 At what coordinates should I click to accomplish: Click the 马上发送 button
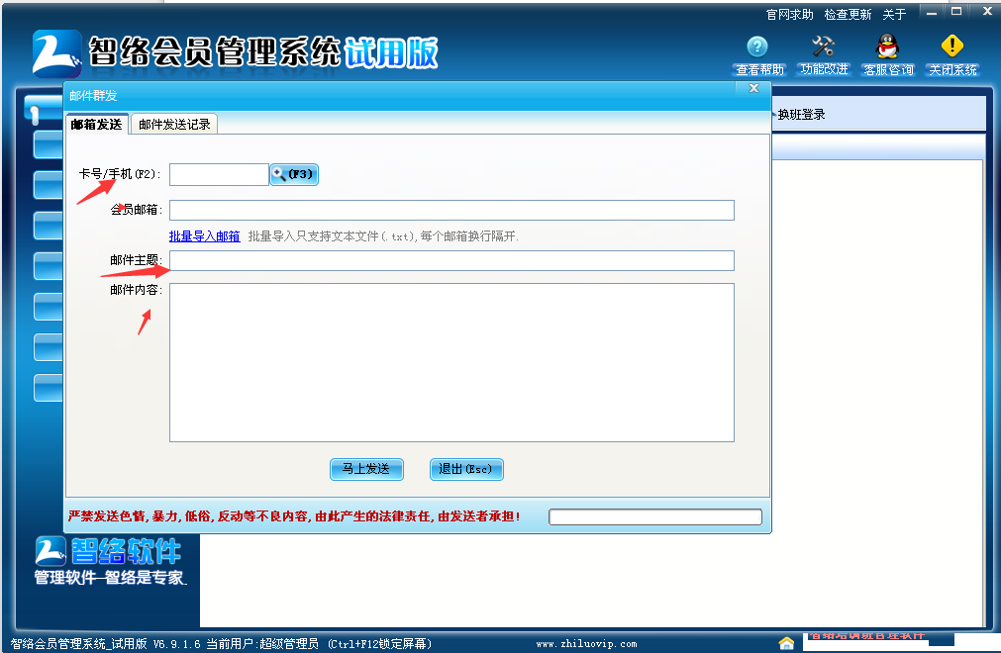coord(366,469)
